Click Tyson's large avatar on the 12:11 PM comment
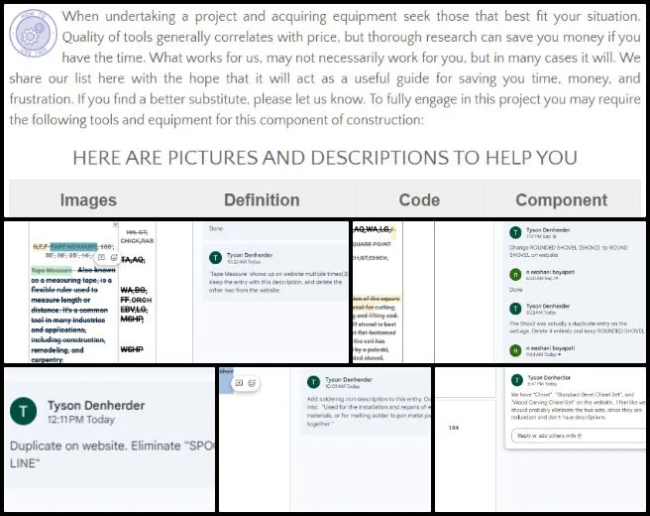Image resolution: width=650 pixels, height=516 pixels. point(23,411)
